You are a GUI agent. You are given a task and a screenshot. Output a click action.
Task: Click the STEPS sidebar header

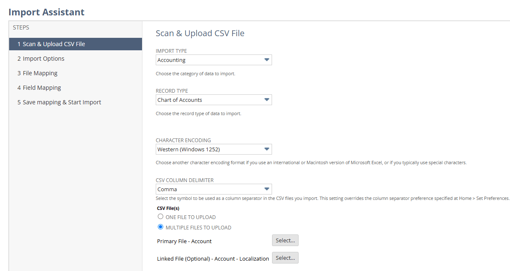coord(21,27)
